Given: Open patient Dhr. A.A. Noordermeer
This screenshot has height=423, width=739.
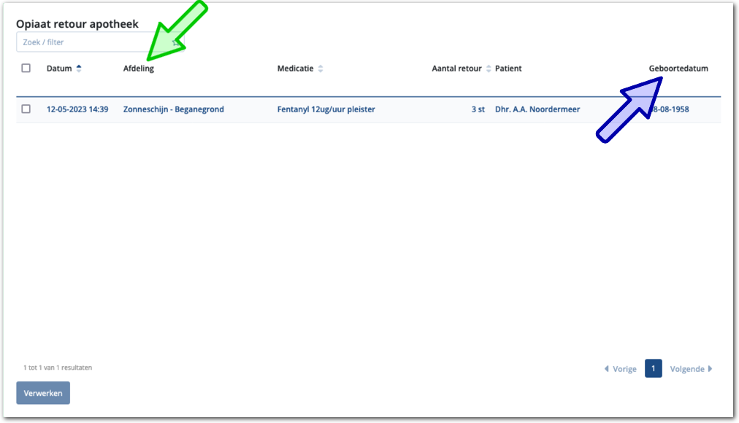Looking at the screenshot, I should click(x=537, y=109).
